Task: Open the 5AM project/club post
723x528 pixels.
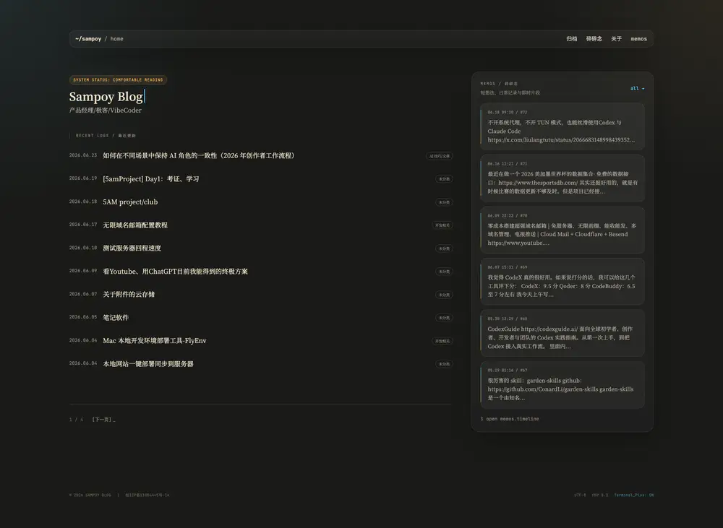Action: click(x=130, y=202)
